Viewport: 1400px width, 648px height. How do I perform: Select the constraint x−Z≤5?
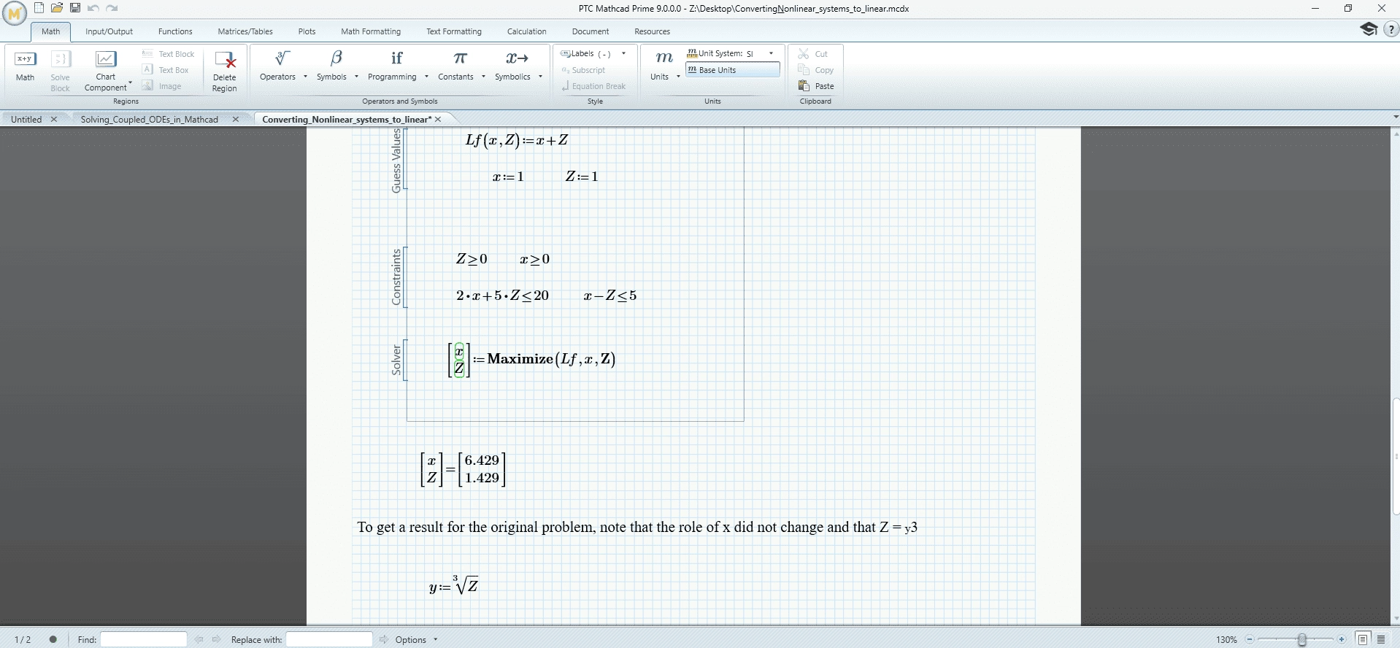pos(610,296)
